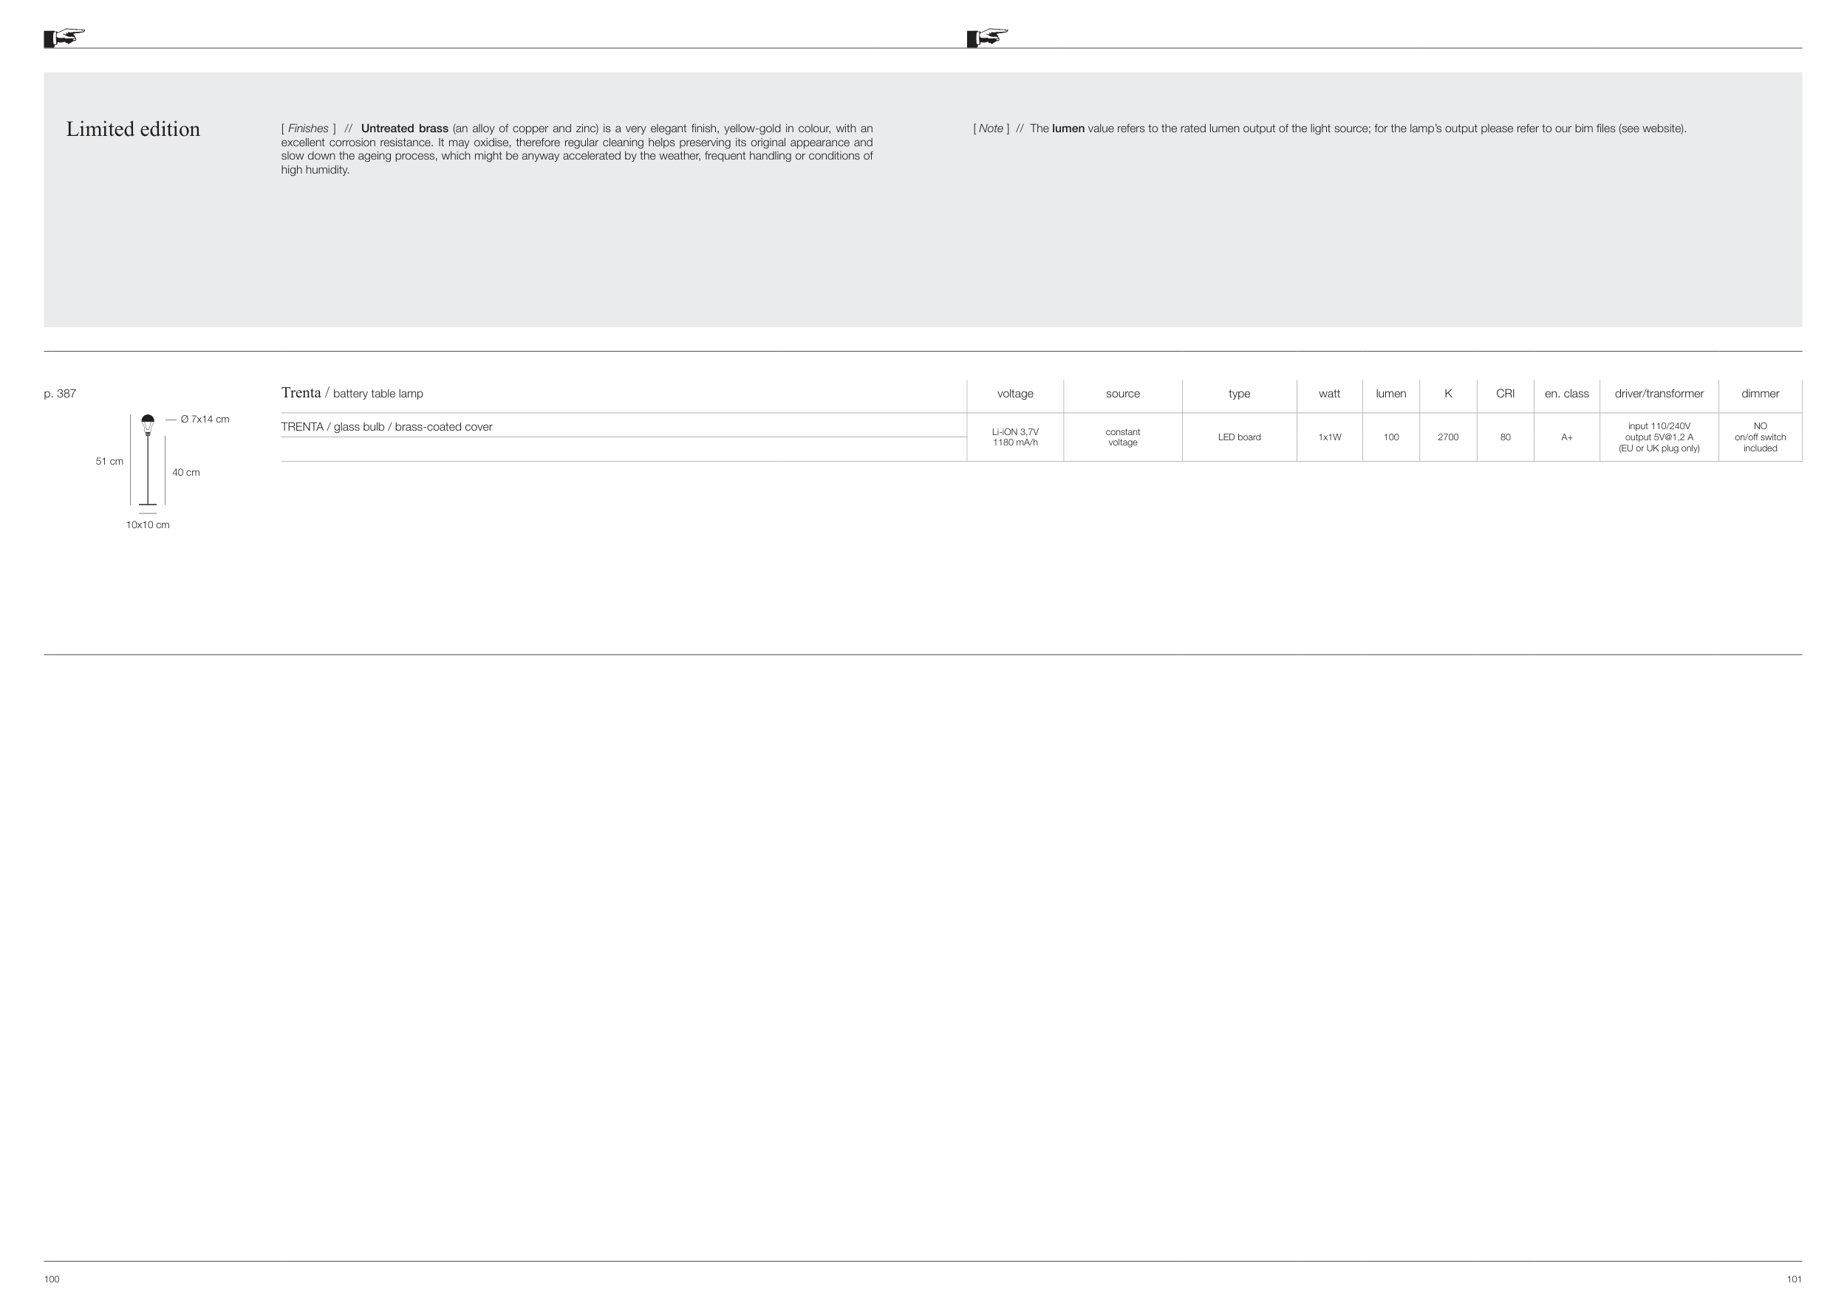Image resolution: width=1847 pixels, height=1306 pixels.
Task: Click the driver/transformer column header
Action: point(1659,393)
